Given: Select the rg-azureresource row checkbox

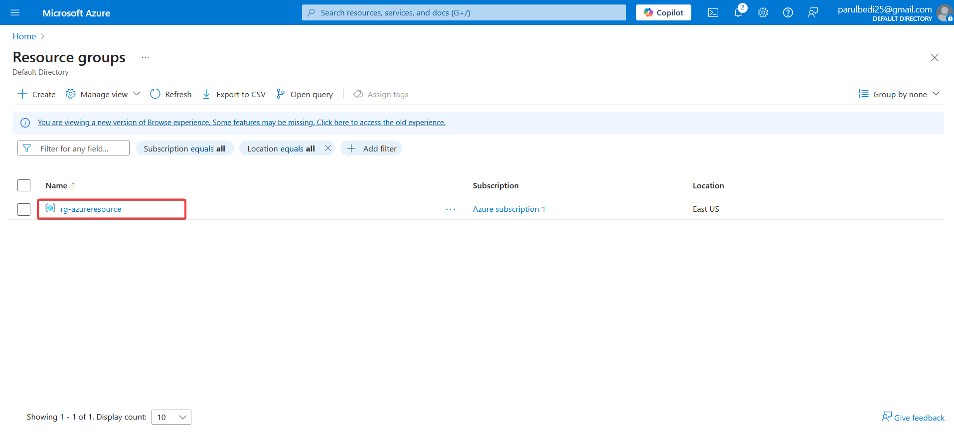Looking at the screenshot, I should pyautogui.click(x=24, y=209).
